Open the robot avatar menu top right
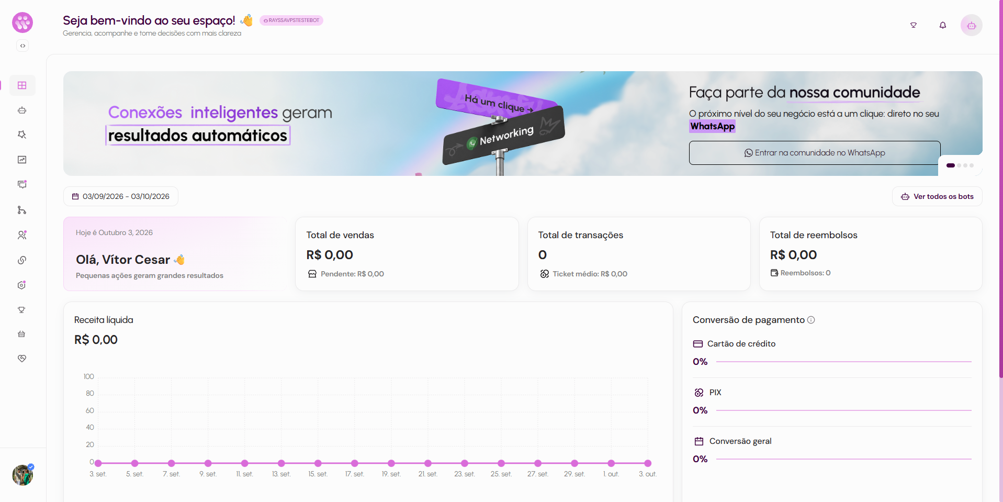This screenshot has width=1003, height=502. [971, 25]
